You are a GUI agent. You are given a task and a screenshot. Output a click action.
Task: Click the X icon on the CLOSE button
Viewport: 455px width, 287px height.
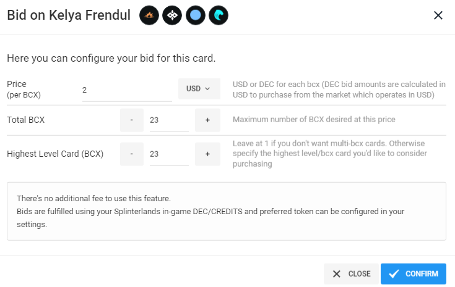(x=337, y=273)
